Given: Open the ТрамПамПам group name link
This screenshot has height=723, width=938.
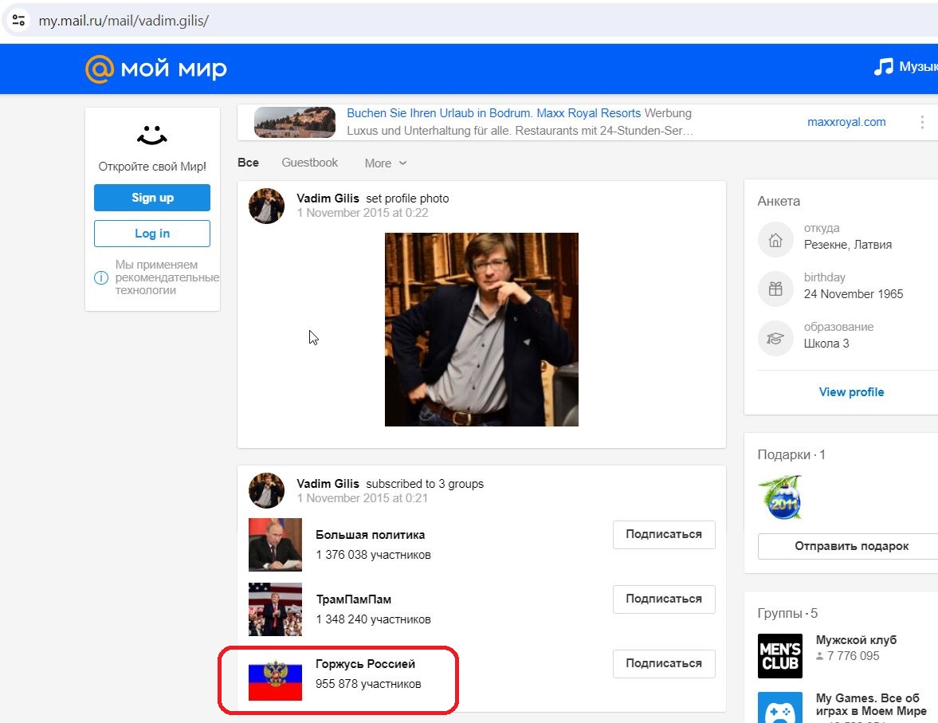Looking at the screenshot, I should tap(354, 599).
